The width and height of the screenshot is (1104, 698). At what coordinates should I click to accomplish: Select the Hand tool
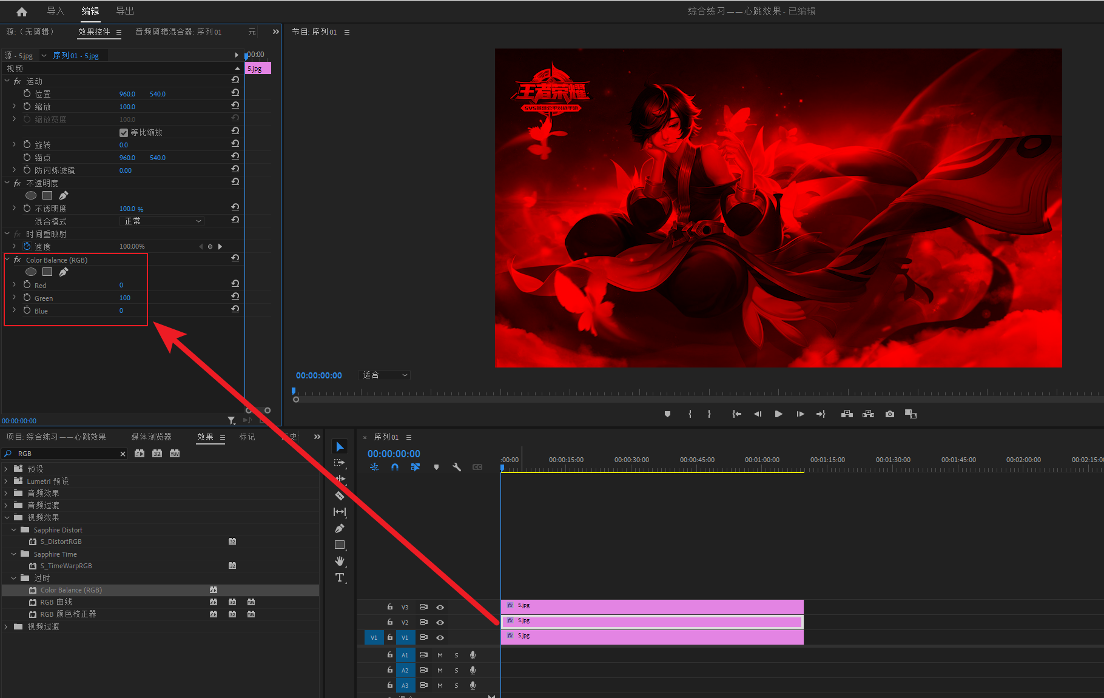pos(340,561)
